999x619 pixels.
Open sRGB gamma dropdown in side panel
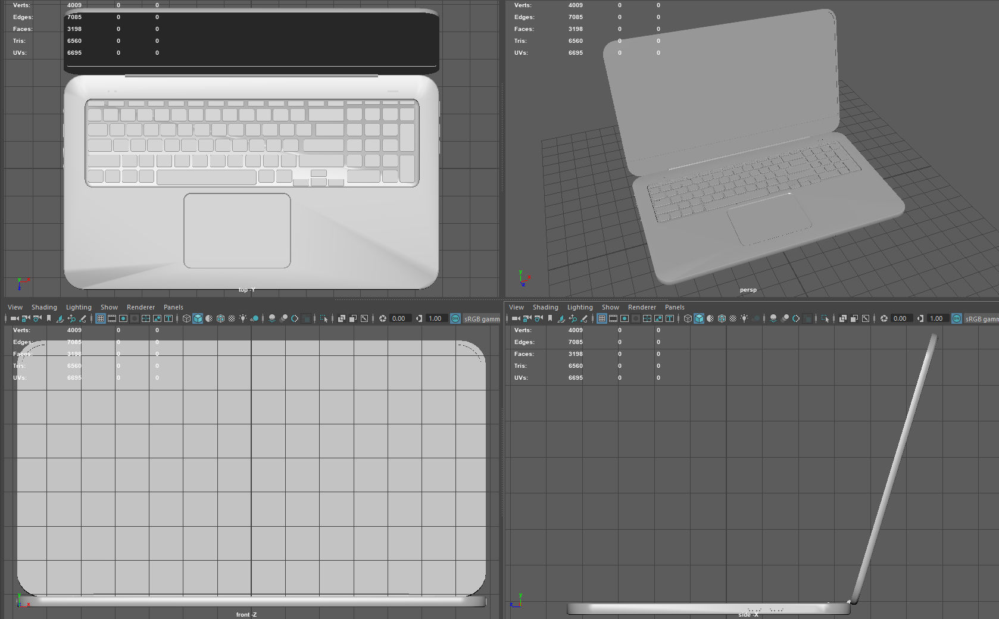tap(982, 318)
